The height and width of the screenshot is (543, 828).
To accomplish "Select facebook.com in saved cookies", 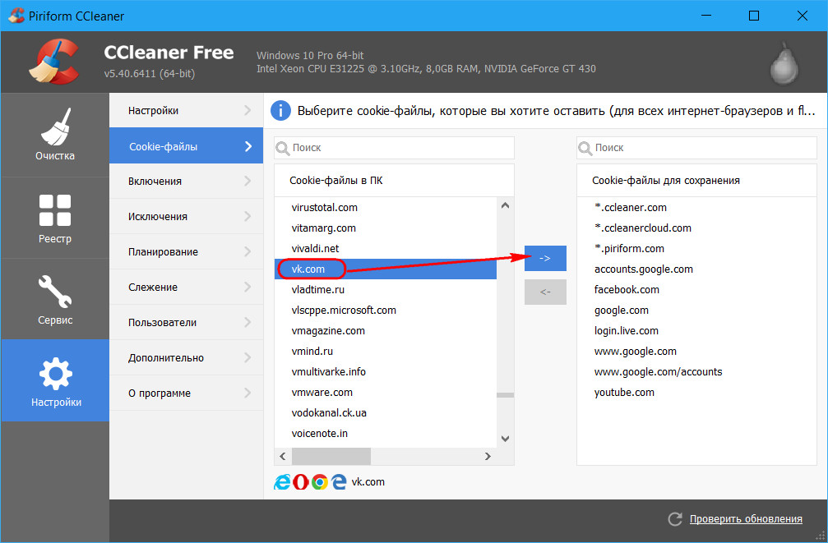I will click(x=696, y=290).
